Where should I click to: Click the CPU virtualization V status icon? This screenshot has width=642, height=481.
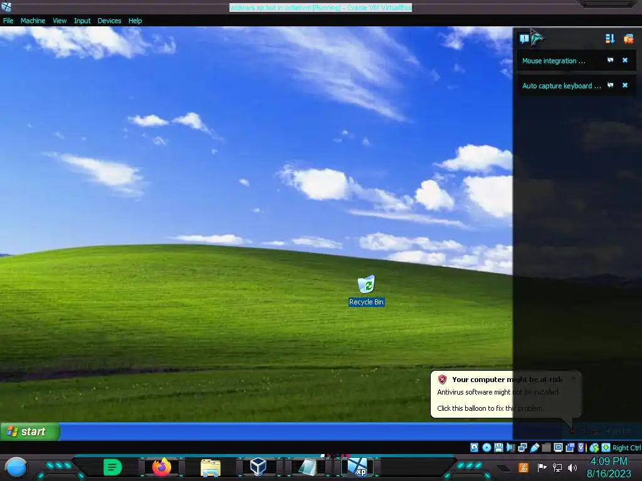pos(581,447)
